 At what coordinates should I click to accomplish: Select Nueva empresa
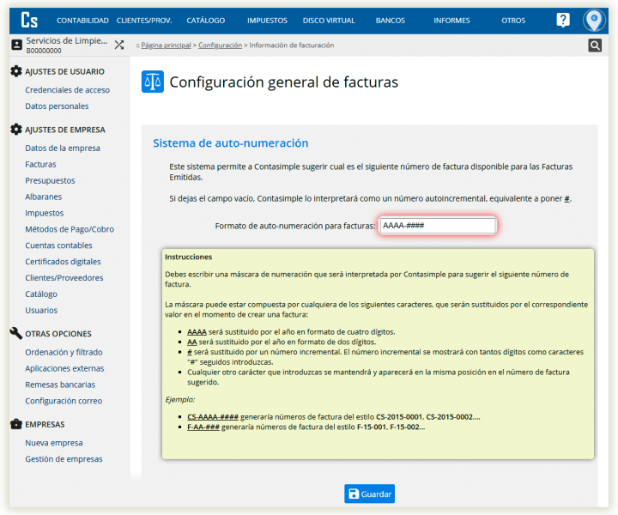point(54,443)
